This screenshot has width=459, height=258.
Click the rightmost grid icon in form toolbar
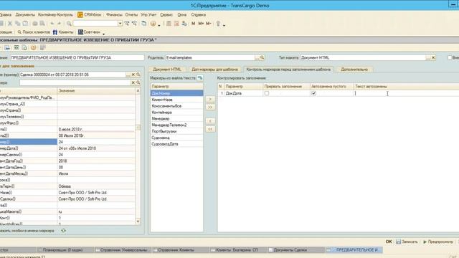[43, 48]
